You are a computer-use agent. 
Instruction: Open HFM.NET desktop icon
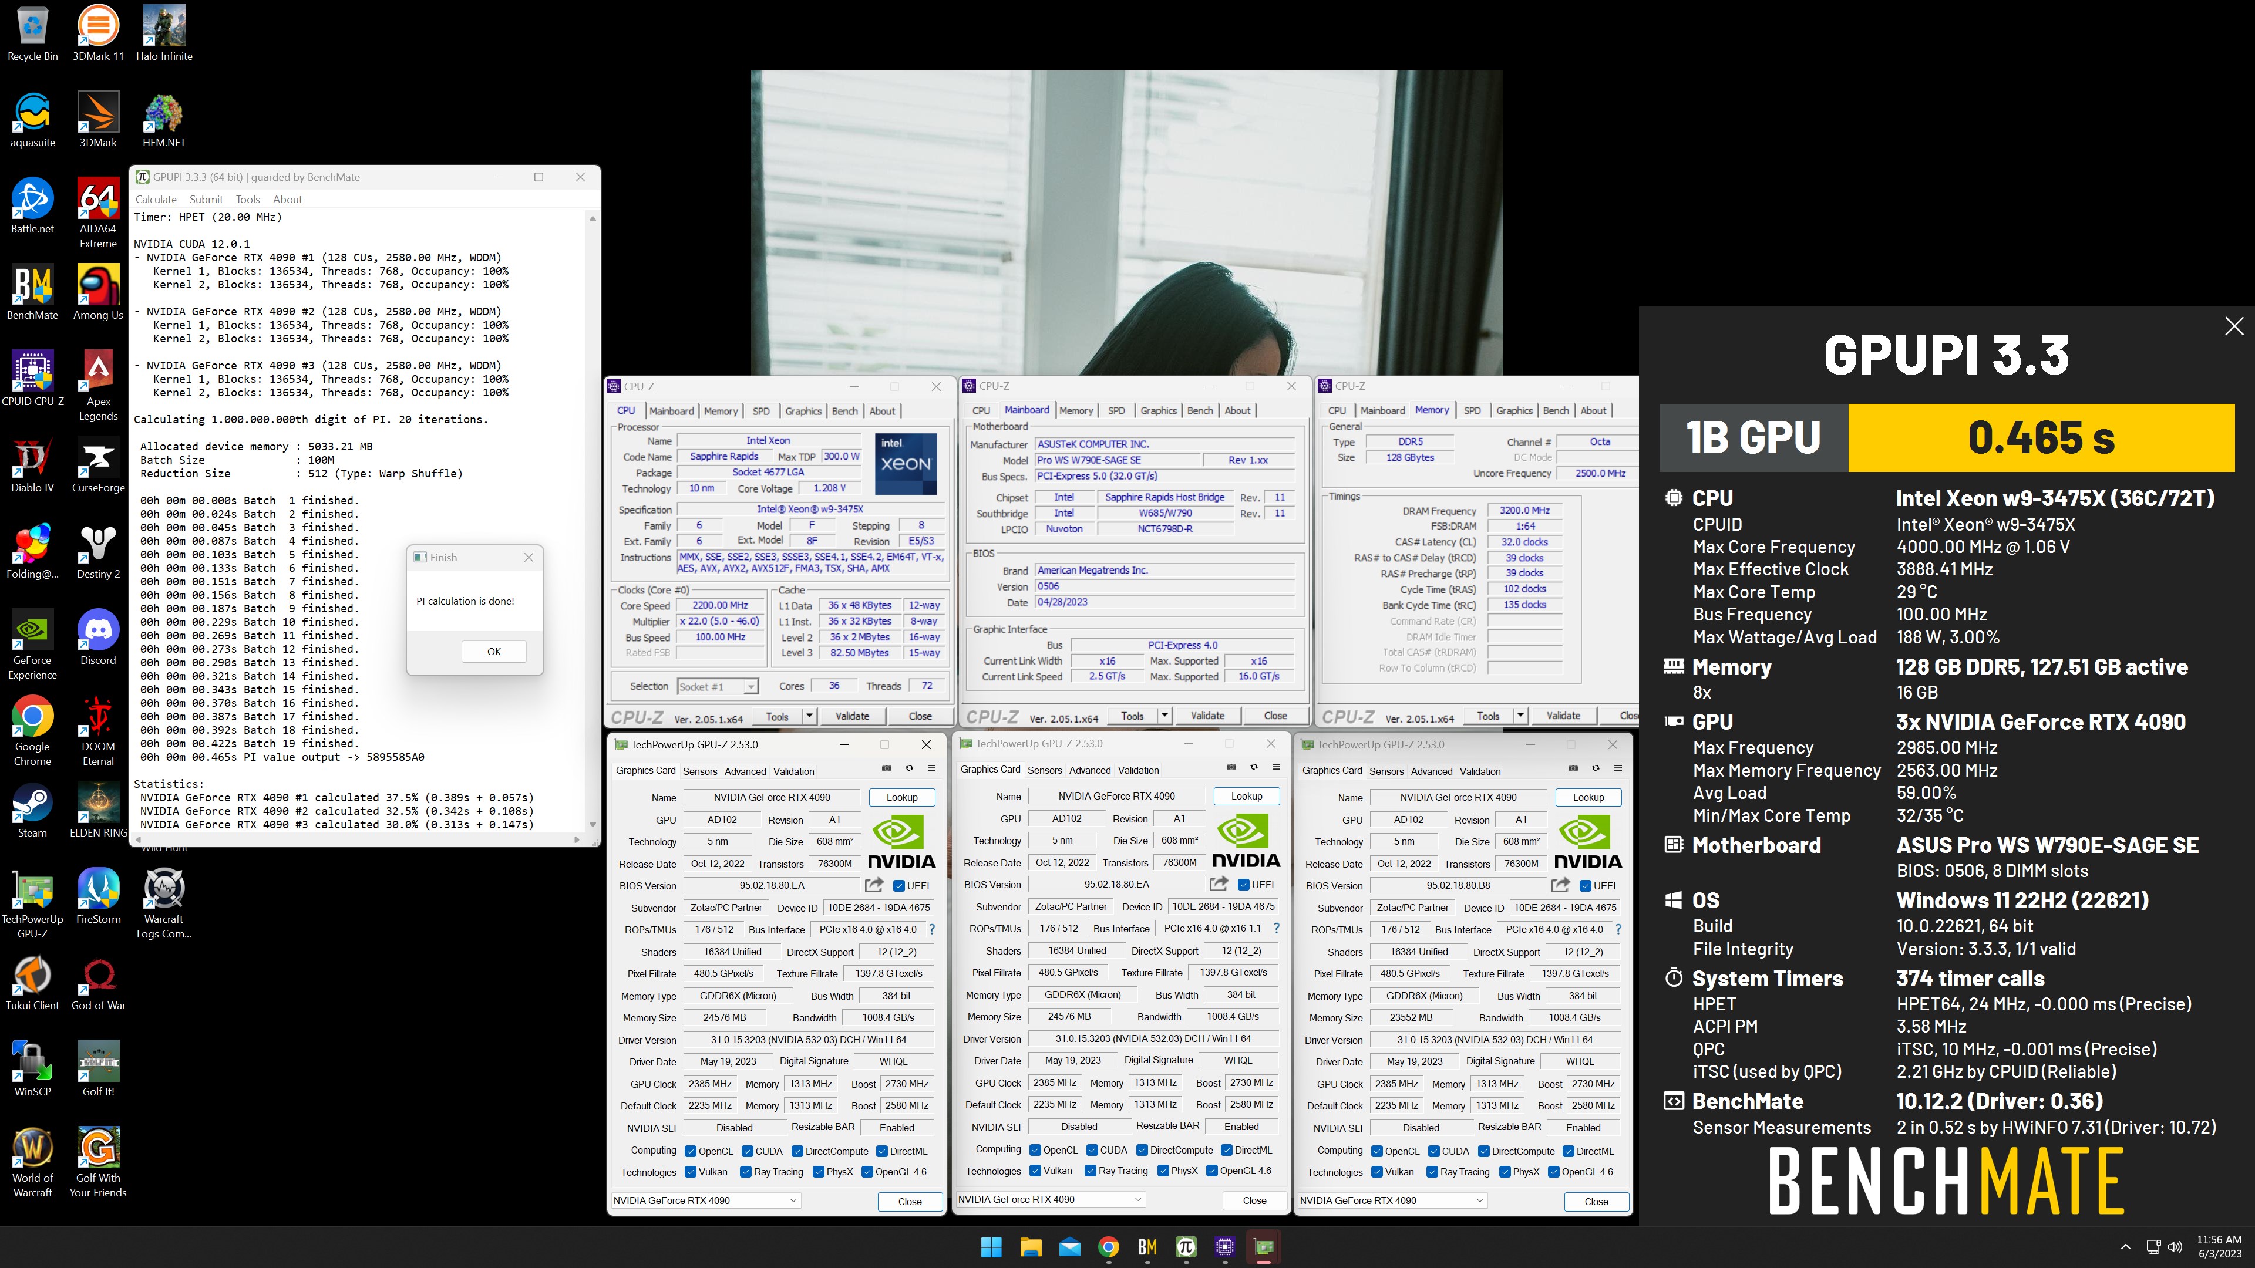click(164, 120)
